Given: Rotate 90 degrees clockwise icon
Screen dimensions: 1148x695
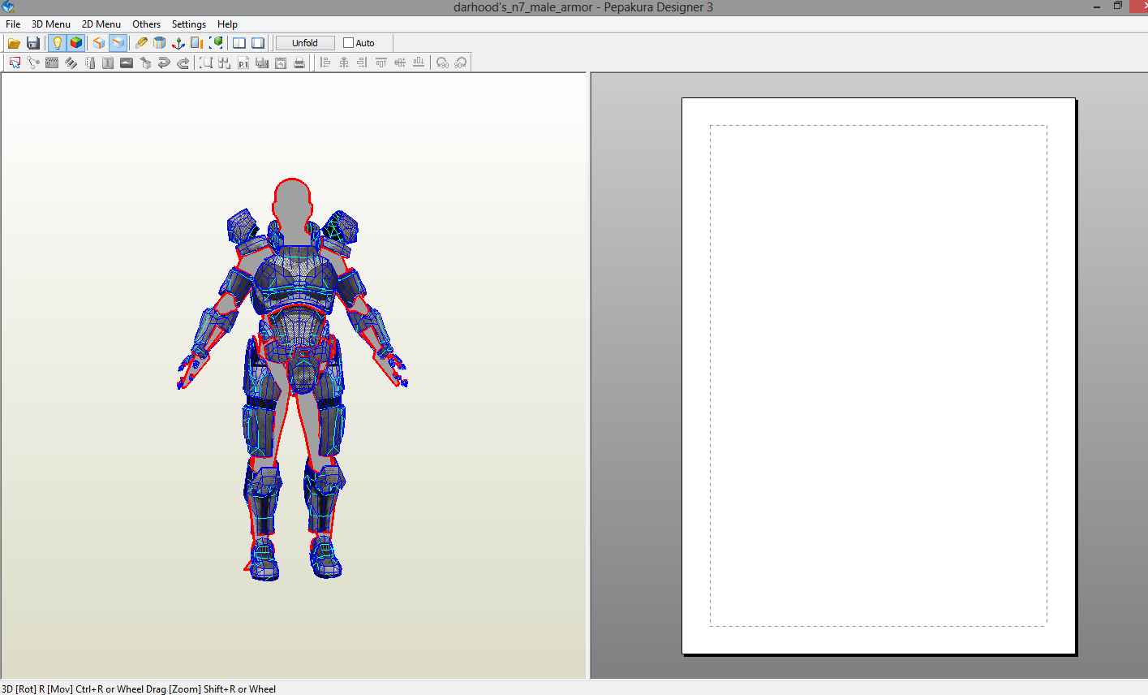Looking at the screenshot, I should [461, 63].
